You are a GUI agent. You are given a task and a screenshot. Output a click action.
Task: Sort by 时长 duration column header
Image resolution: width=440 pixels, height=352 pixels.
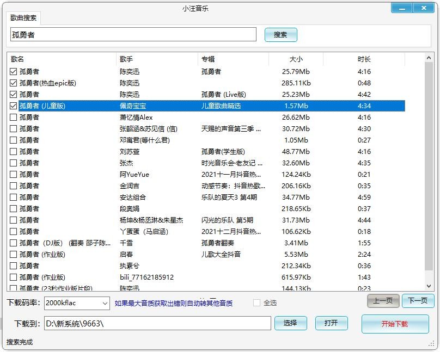click(x=364, y=59)
